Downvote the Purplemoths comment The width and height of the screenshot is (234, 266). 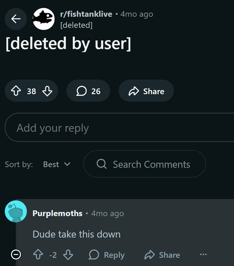[x=68, y=255]
